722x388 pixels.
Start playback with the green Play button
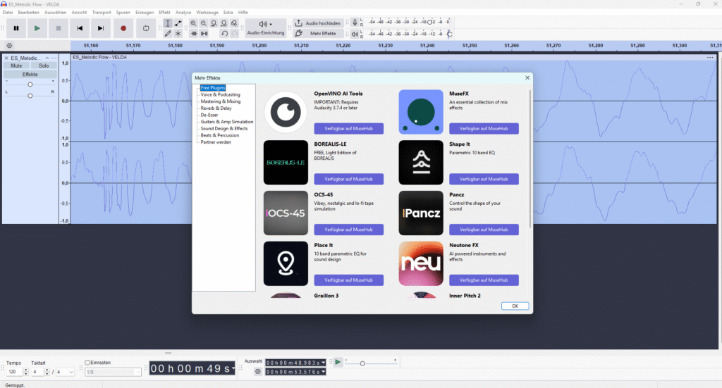click(37, 28)
